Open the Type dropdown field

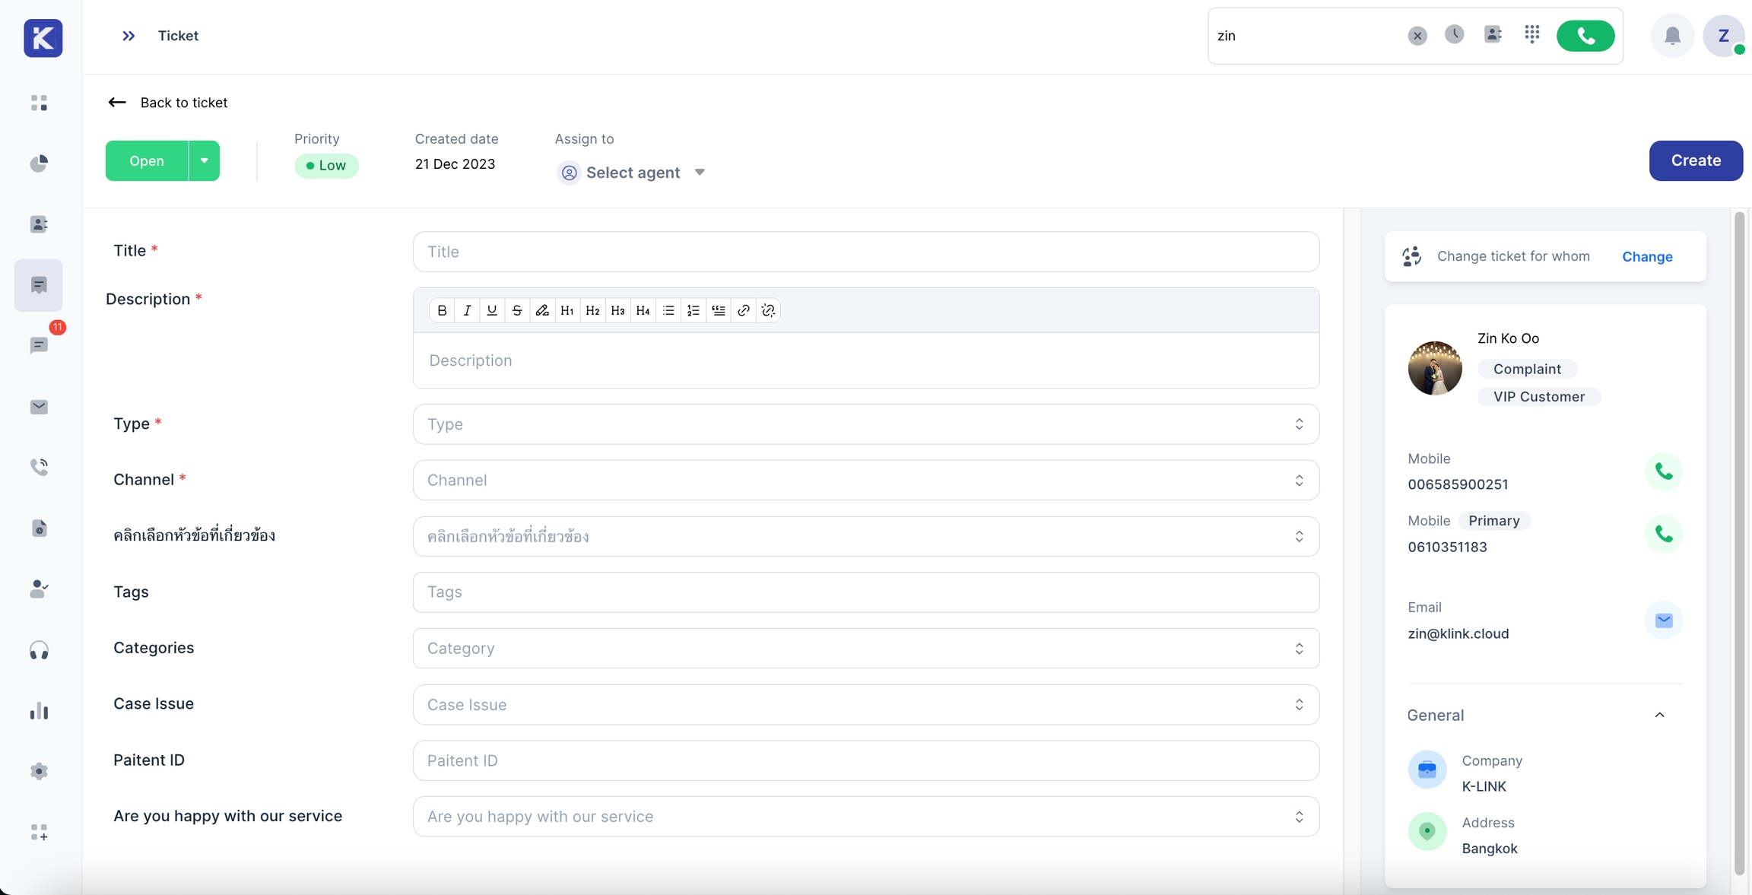coord(865,424)
